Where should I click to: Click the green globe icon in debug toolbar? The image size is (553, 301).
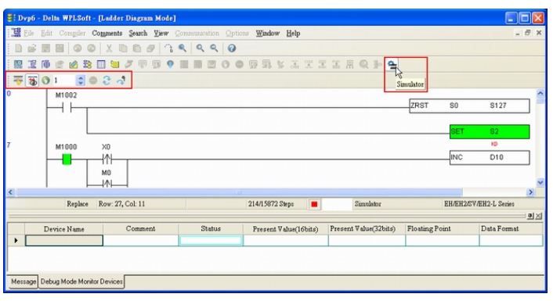coord(46,81)
